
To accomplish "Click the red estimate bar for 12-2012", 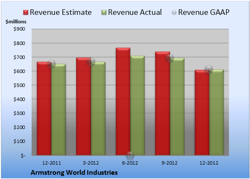I will pyautogui.click(x=202, y=112).
